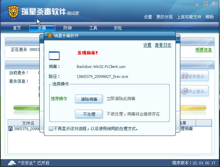This screenshot has height=167, width=220.
Task: Click the 推荐操作 label
Action: point(59,99)
